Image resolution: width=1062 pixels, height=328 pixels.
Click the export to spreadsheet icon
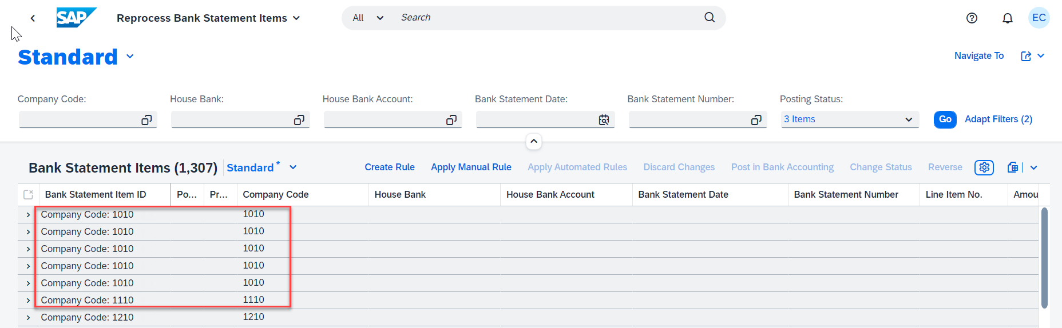click(1013, 167)
